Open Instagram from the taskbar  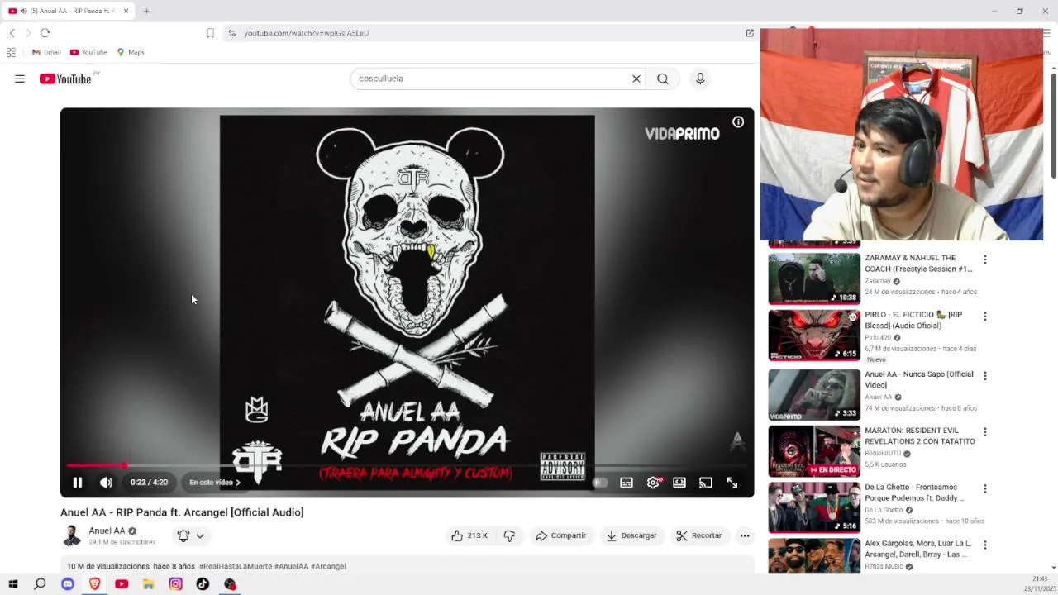pyautogui.click(x=175, y=584)
